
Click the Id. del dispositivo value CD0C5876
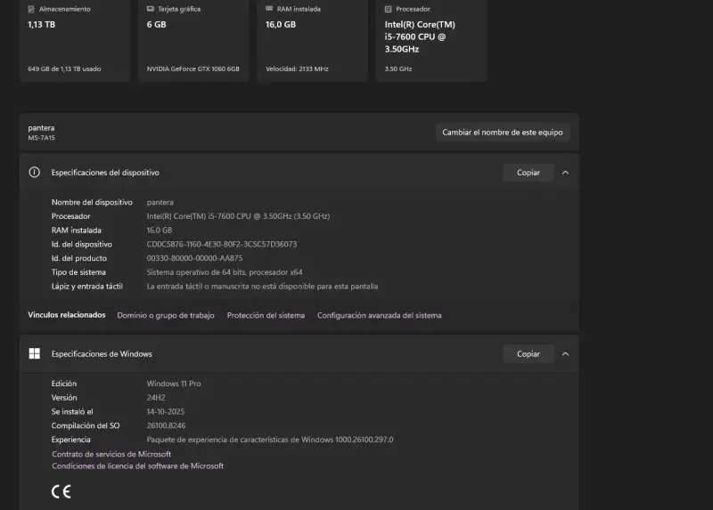[221, 244]
